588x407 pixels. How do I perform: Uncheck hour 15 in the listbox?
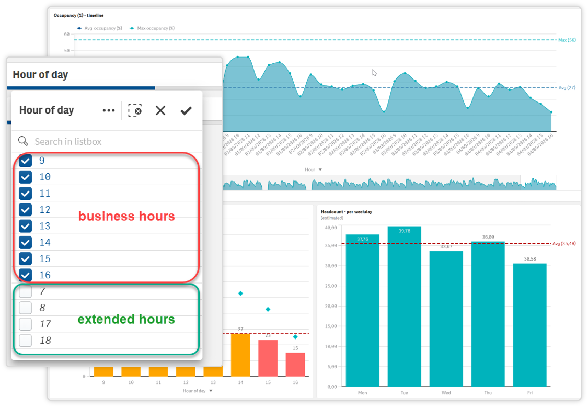[26, 259]
